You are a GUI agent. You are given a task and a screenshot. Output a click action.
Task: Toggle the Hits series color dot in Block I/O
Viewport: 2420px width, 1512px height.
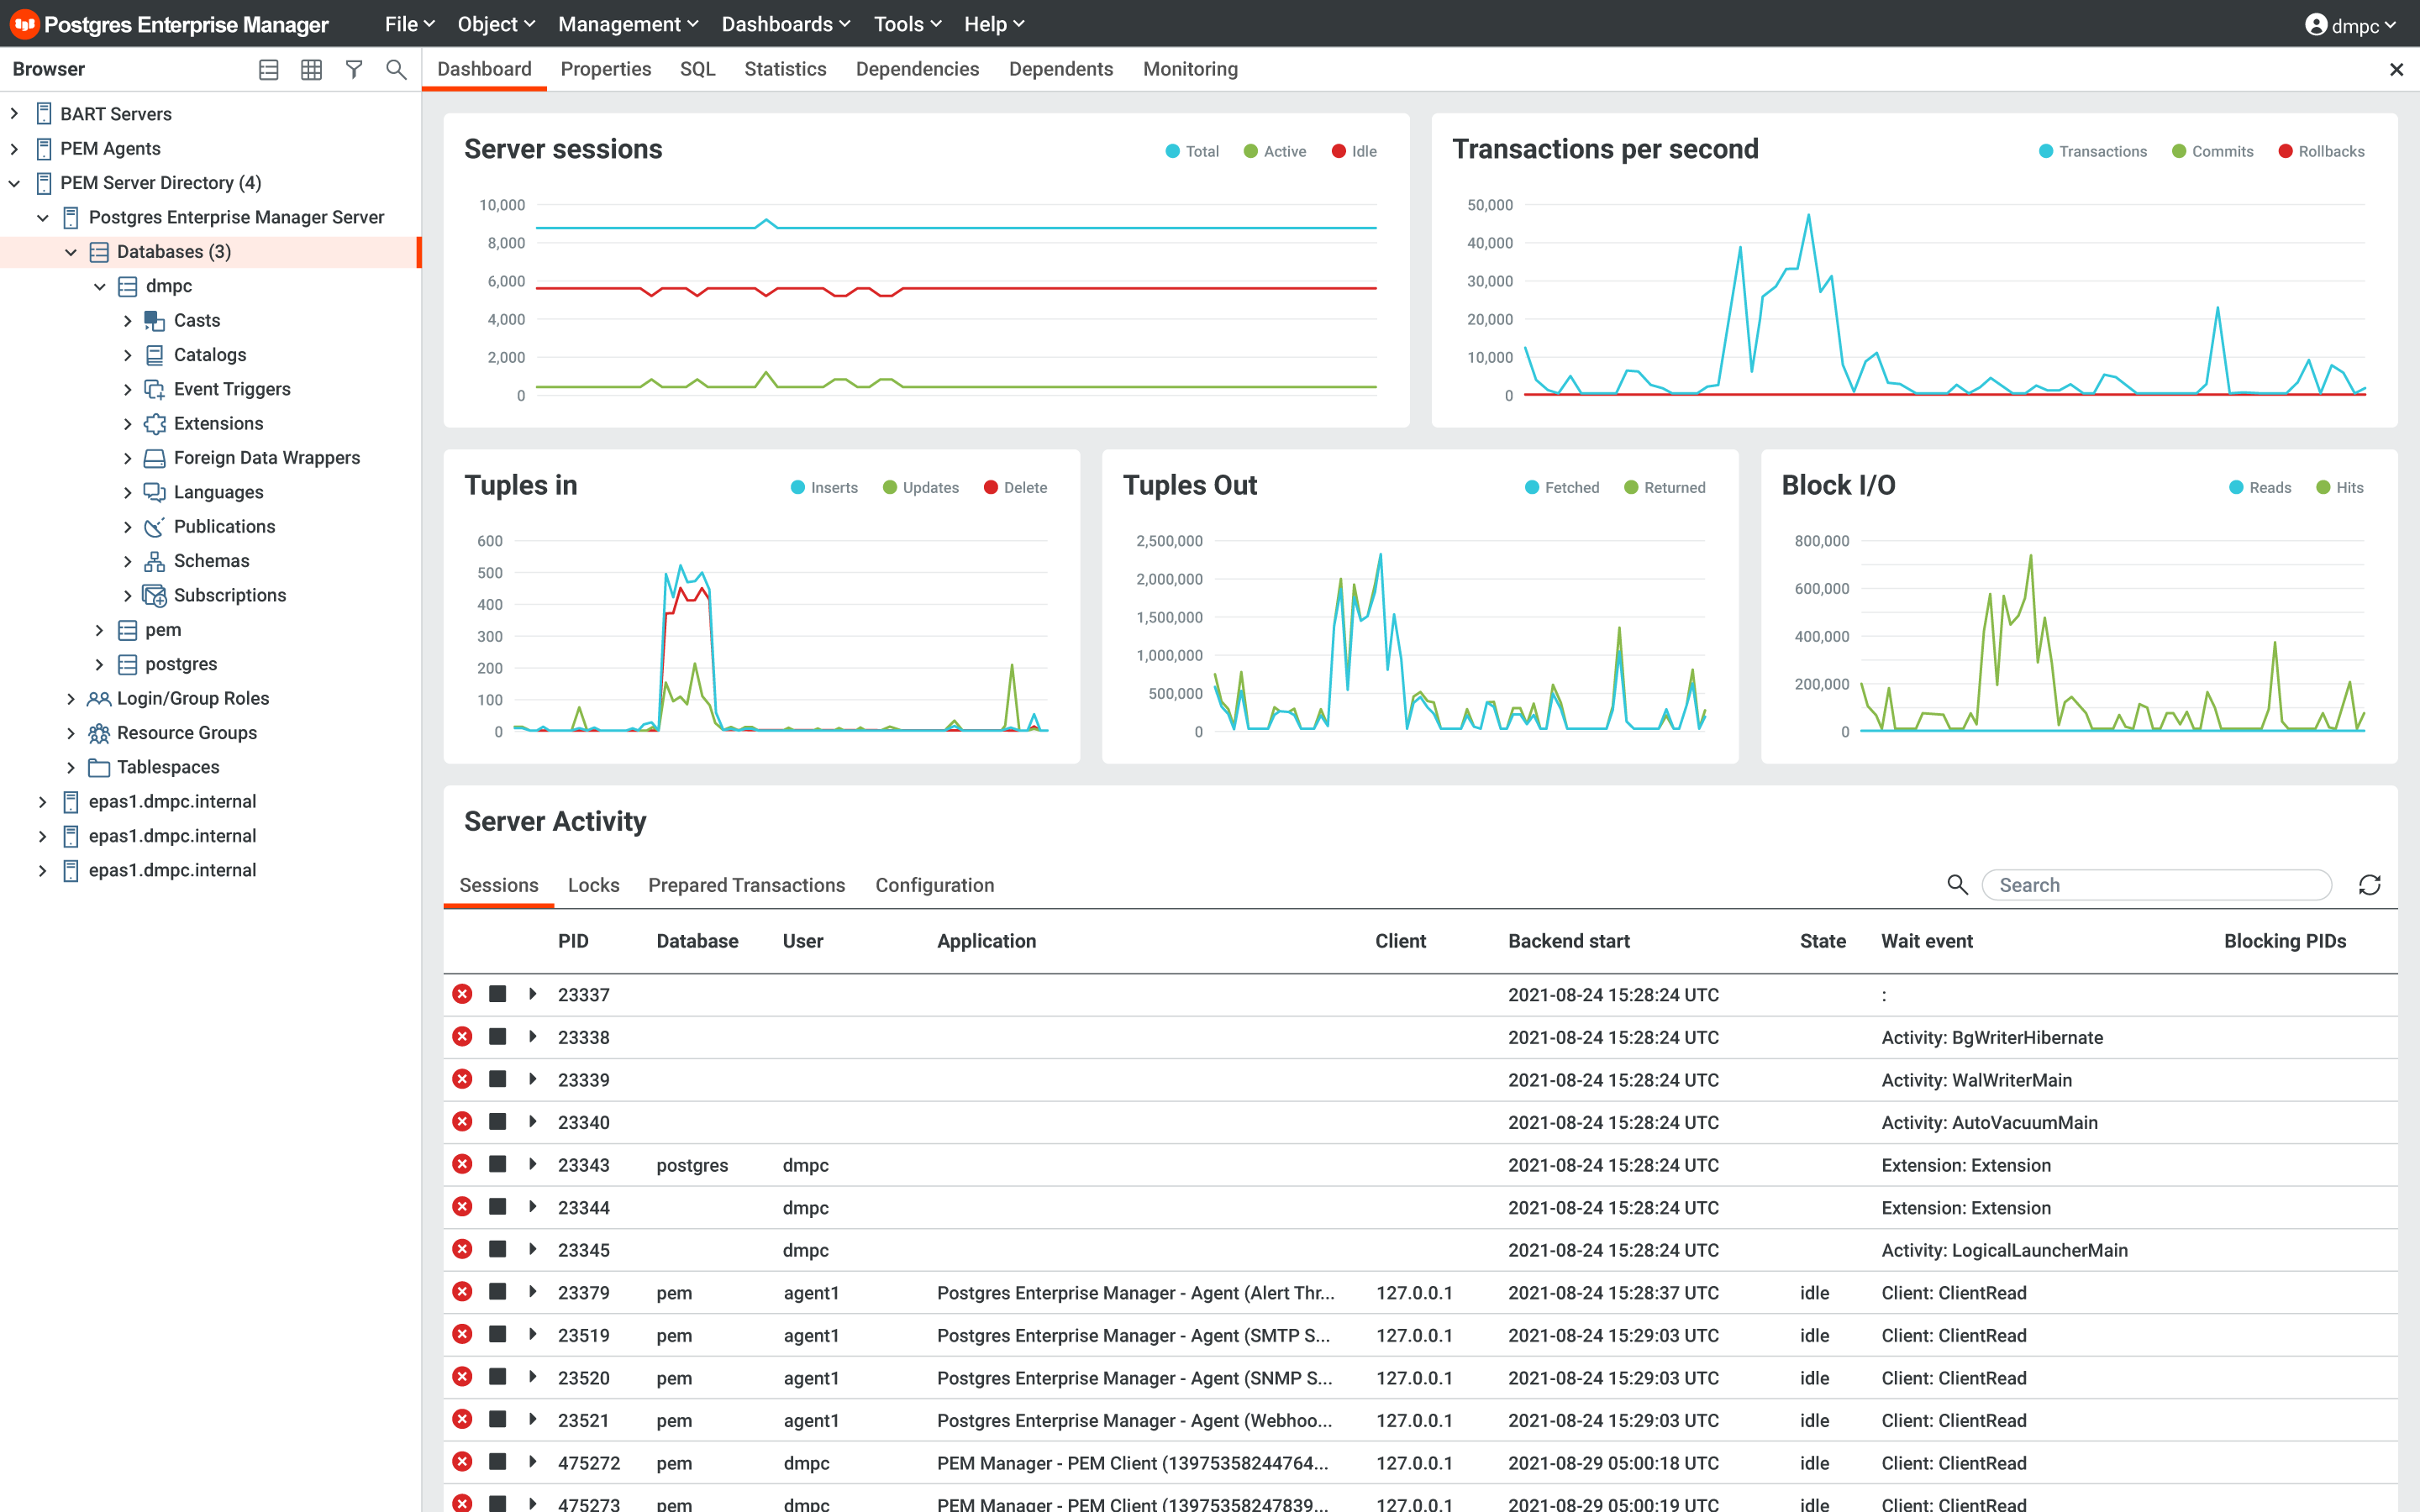click(x=2323, y=487)
